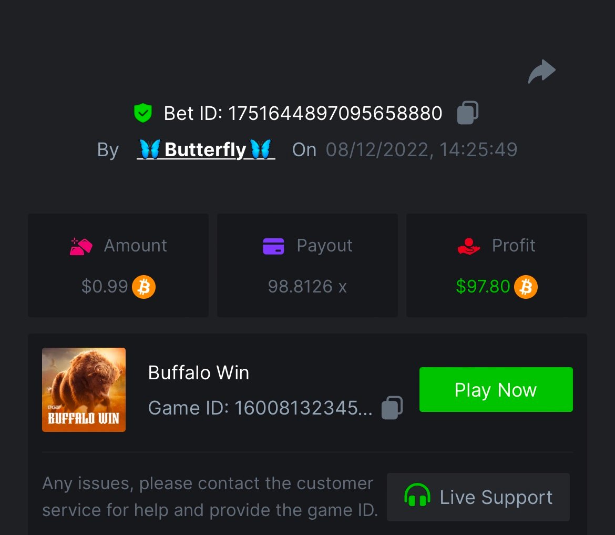Open the Buffalo Win game thumbnail
The height and width of the screenshot is (535, 615).
coord(84,390)
